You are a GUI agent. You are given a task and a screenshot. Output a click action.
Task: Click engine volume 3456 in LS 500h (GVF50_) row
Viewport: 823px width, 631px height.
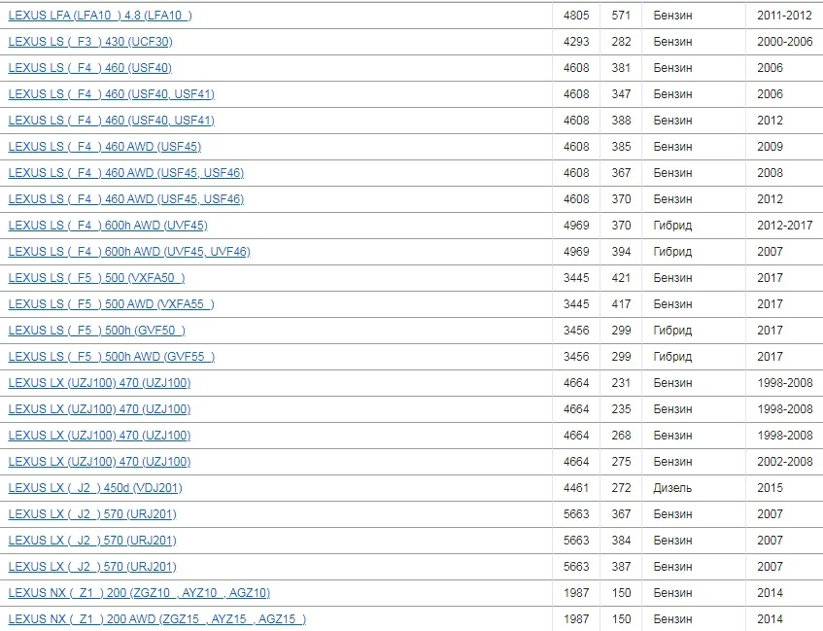pyautogui.click(x=576, y=331)
